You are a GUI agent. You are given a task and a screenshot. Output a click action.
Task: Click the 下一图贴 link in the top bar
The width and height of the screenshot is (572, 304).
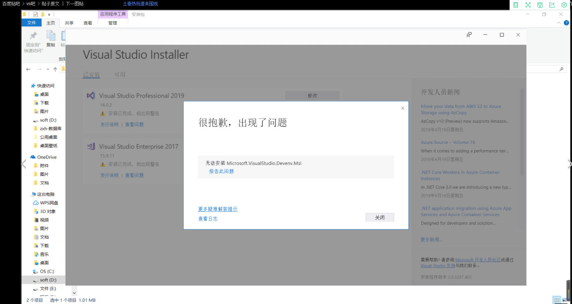75,4
